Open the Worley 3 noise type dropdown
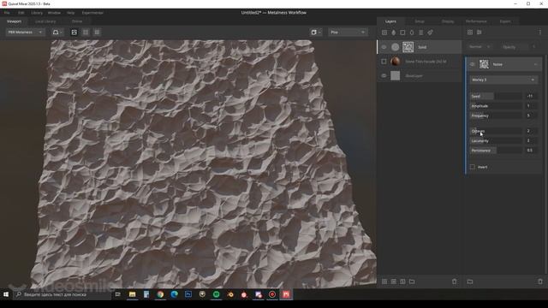548x308 pixels. (503, 80)
